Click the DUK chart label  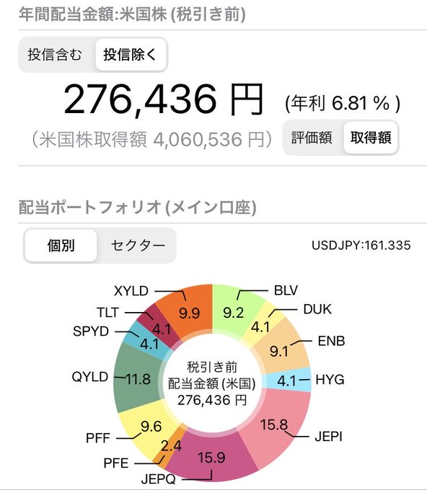click(x=317, y=309)
